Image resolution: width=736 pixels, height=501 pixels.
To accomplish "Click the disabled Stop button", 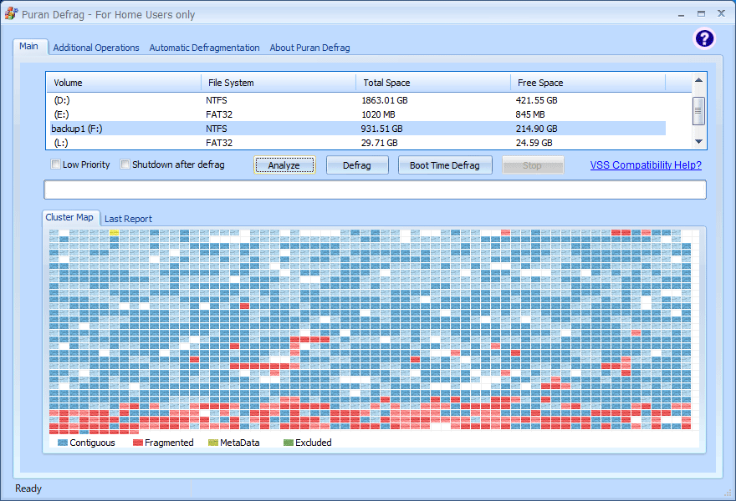I will coord(532,165).
